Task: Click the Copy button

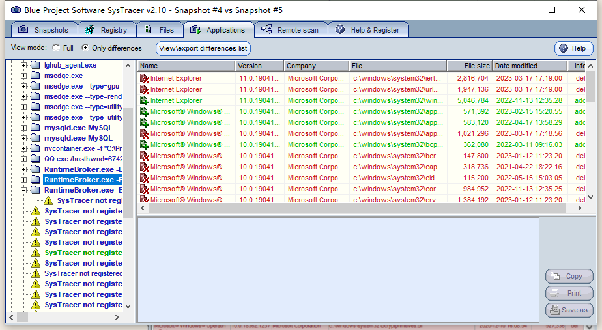Action: coord(569,276)
